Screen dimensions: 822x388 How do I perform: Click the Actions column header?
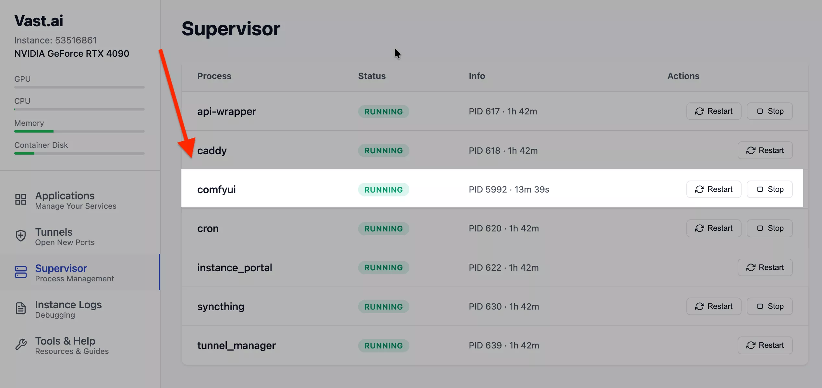[x=683, y=76]
